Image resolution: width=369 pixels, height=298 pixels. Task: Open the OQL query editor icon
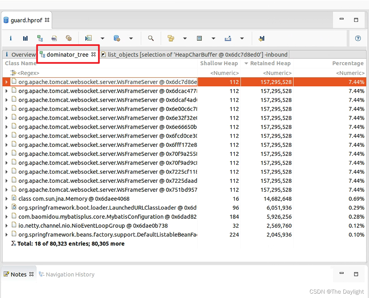point(54,38)
